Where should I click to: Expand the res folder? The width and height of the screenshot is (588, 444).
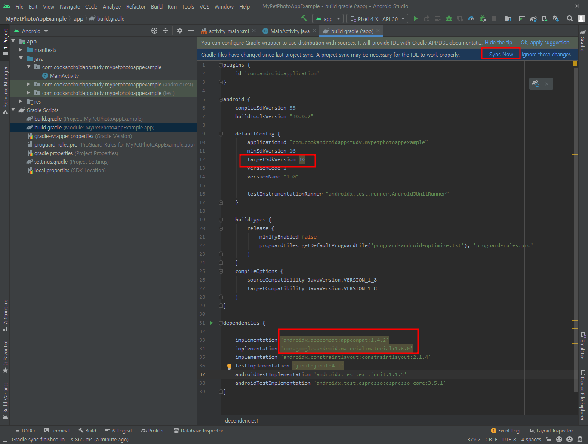click(21, 101)
